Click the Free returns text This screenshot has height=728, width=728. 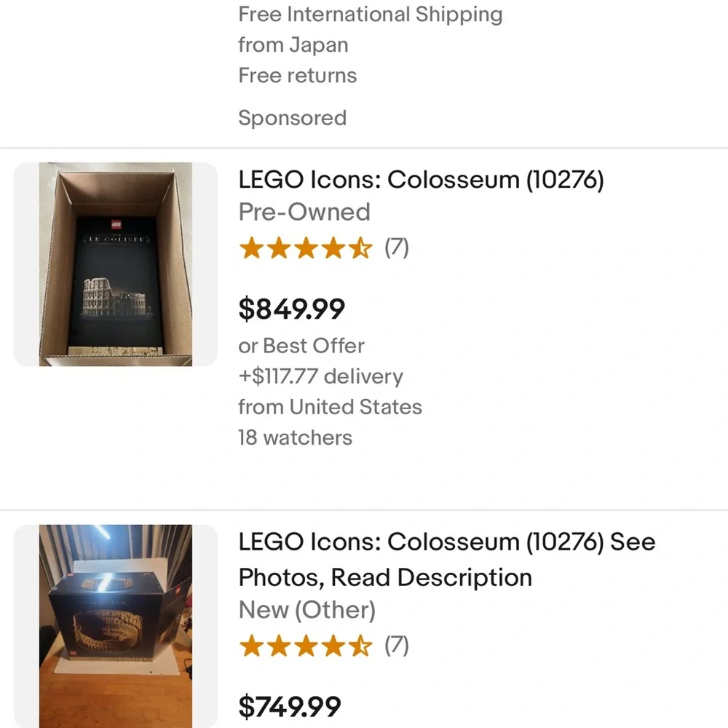(x=297, y=76)
